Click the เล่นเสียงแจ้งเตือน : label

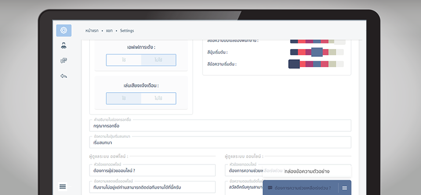point(141,85)
